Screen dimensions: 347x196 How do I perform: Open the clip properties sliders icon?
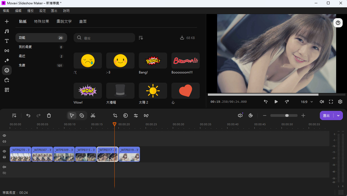136,115
